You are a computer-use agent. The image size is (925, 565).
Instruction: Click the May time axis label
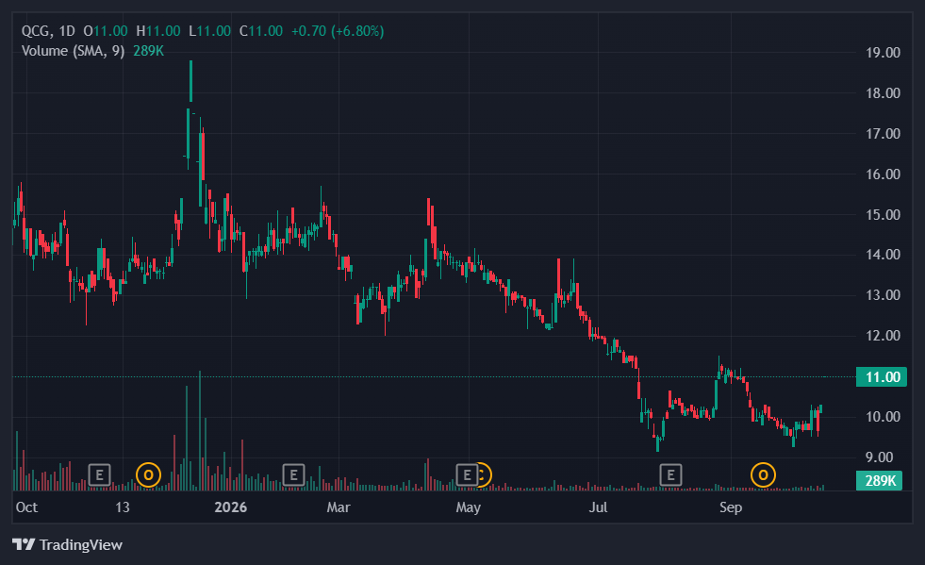point(469,507)
